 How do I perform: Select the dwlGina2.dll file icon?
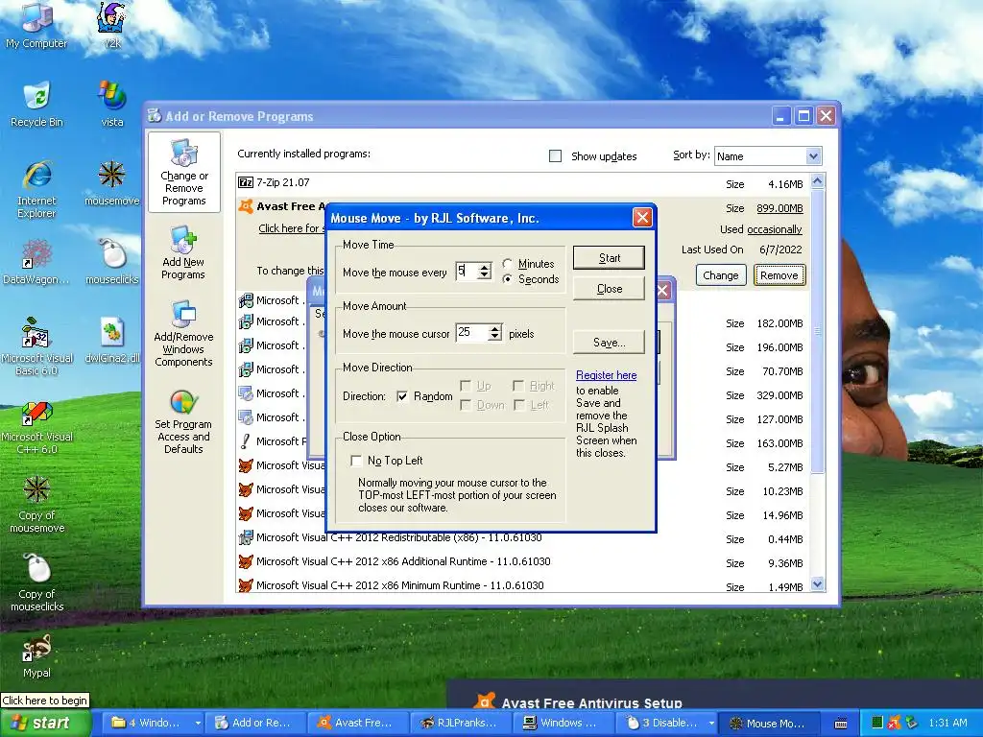pyautogui.click(x=112, y=340)
